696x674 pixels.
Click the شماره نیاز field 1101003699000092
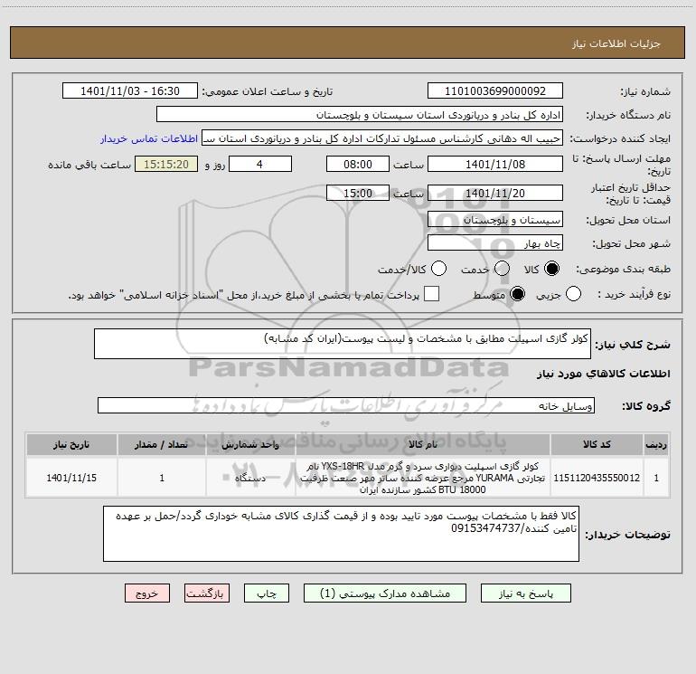coord(495,91)
